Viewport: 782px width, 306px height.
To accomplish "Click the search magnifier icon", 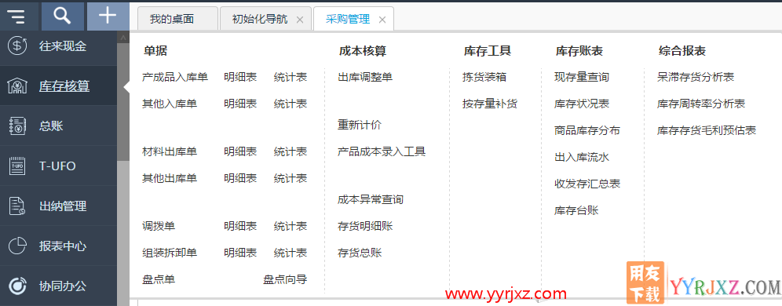I will [62, 16].
